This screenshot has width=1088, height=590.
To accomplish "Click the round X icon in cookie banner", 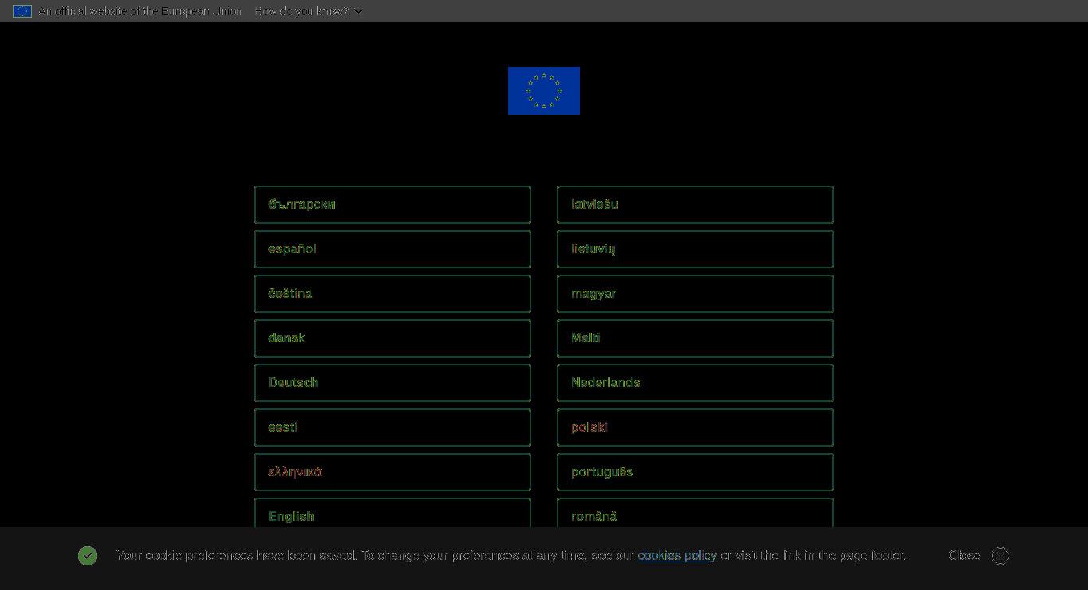I will (1000, 556).
